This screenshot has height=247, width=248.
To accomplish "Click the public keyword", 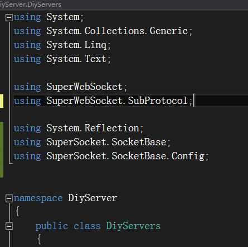I will pos(52,226).
